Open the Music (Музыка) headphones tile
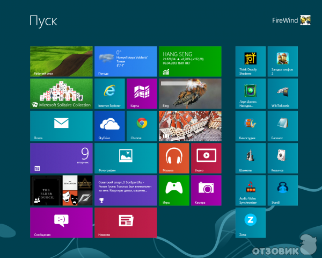 [174, 158]
